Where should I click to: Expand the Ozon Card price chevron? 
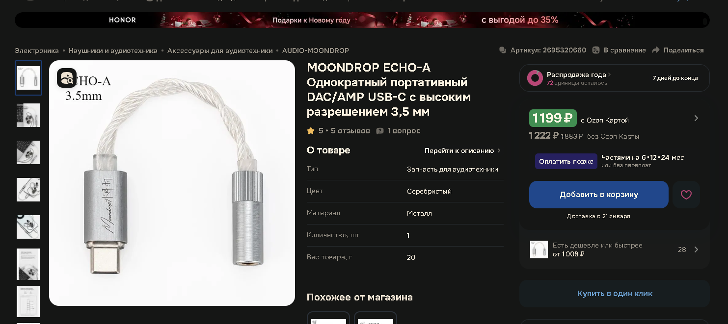click(696, 118)
